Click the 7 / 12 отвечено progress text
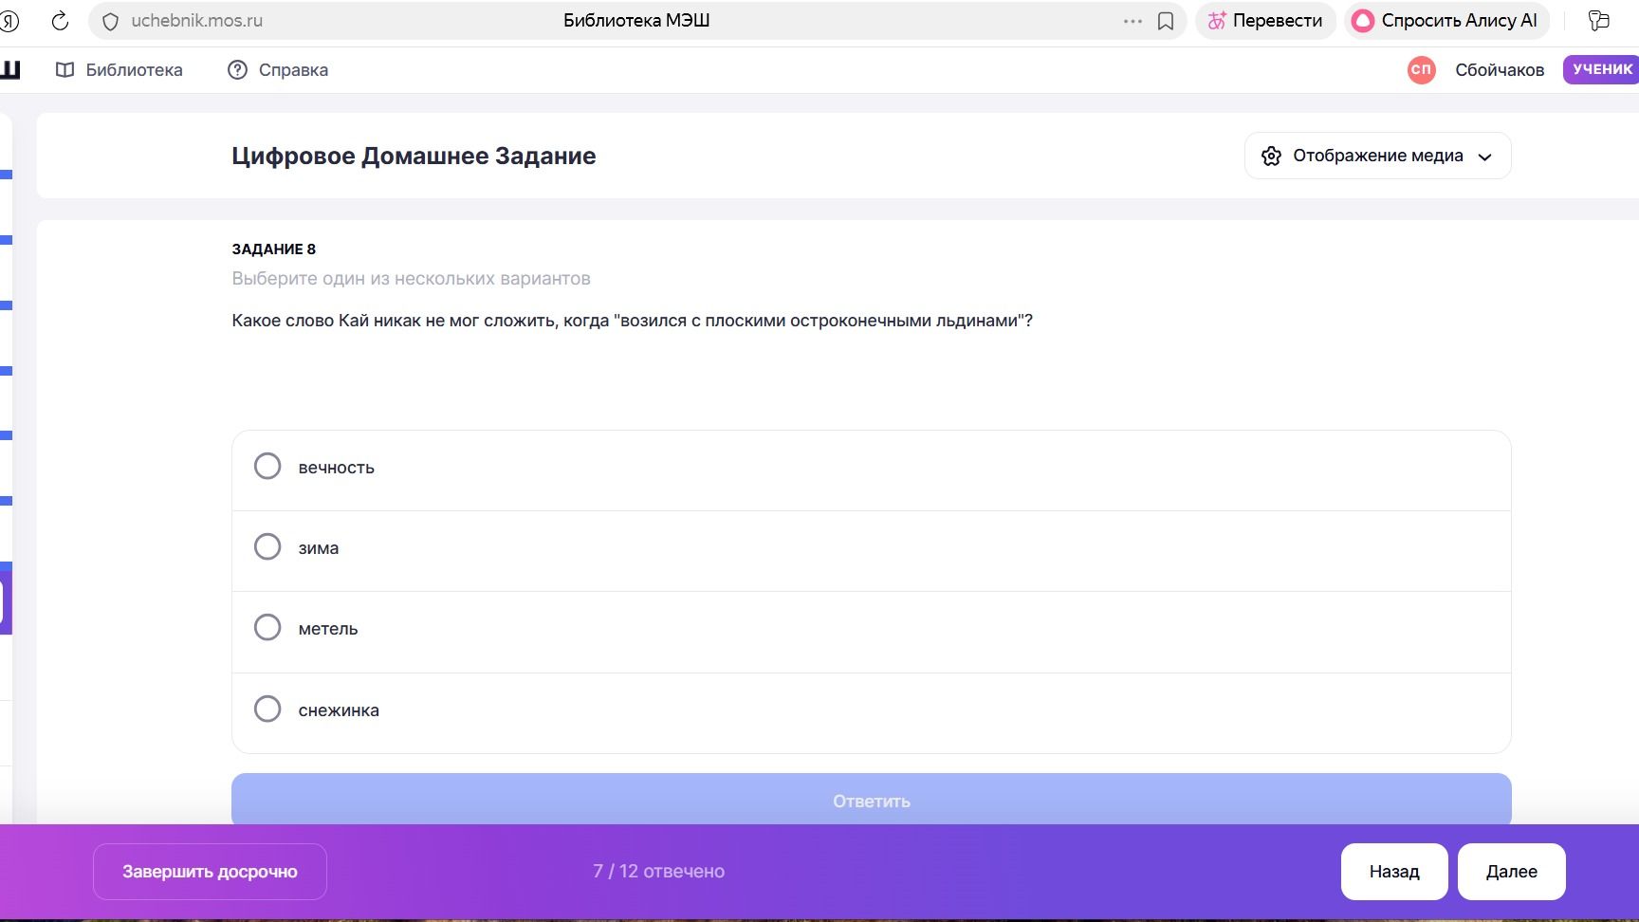The width and height of the screenshot is (1639, 922). [658, 872]
